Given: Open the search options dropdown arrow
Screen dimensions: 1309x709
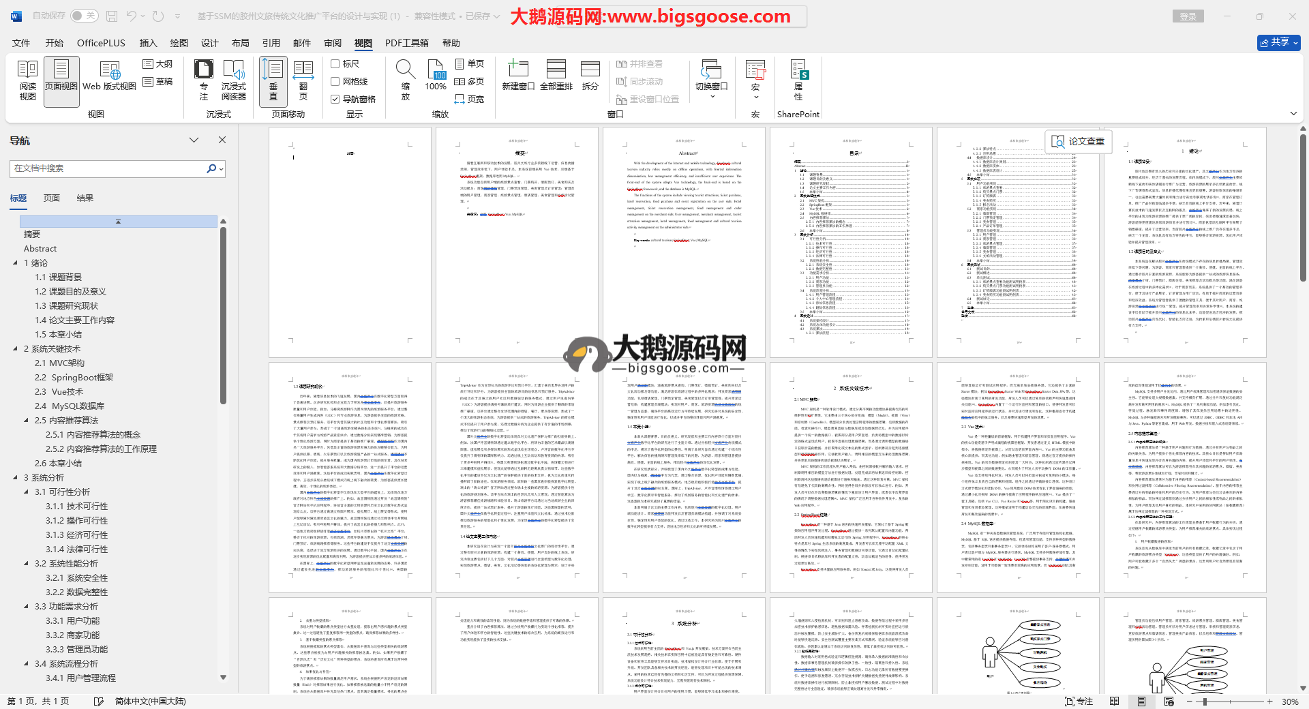Looking at the screenshot, I should pos(222,168).
